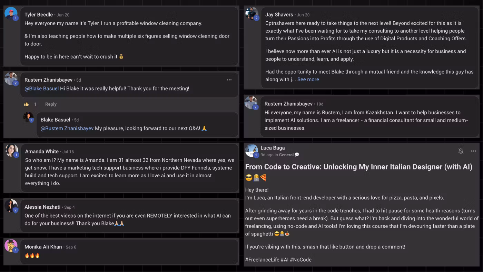
Task: Open the three-dot options on Rustem's 5d comment
Action: 229,80
